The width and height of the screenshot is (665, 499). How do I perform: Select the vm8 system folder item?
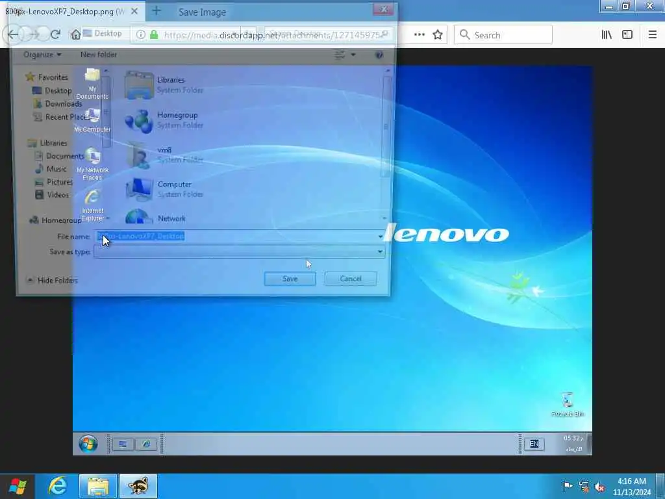click(164, 155)
